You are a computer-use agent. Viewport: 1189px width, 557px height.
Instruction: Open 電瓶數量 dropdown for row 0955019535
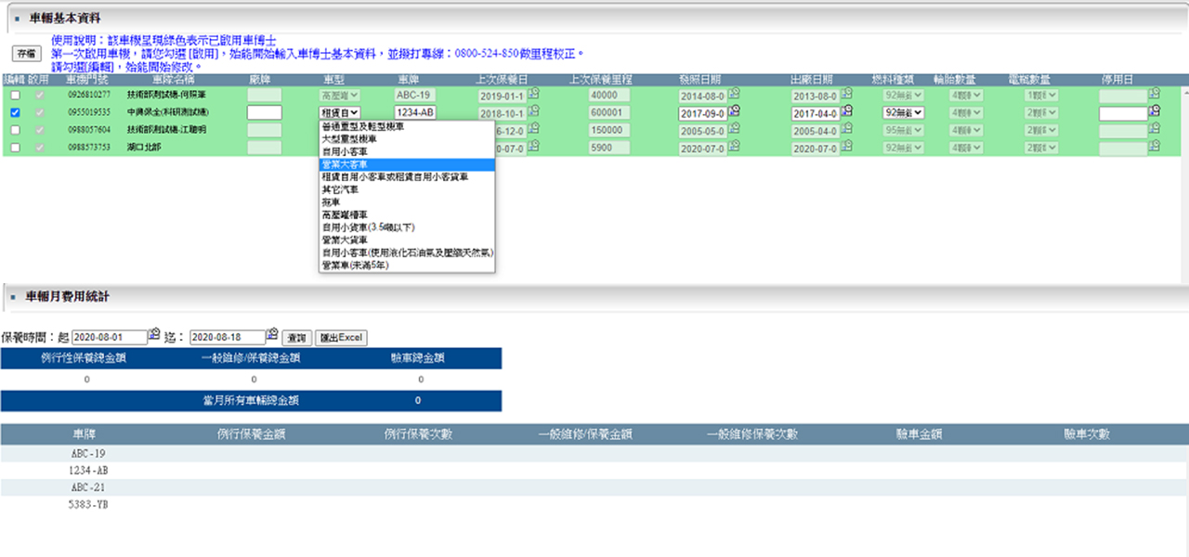[x=1043, y=112]
